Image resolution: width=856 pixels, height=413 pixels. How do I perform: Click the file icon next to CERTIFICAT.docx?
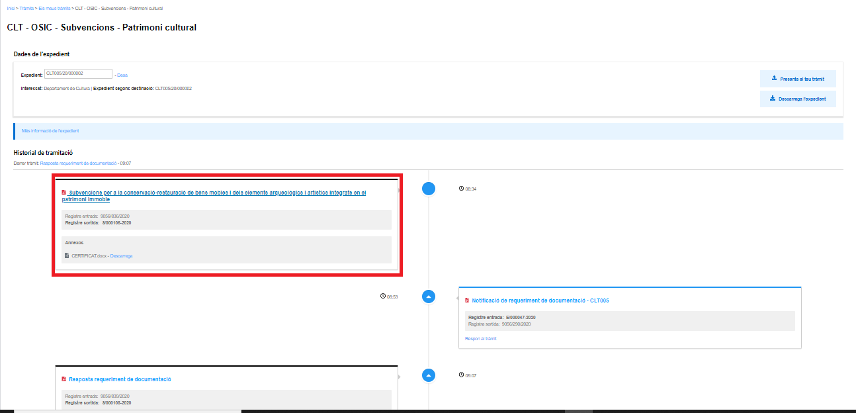(67, 255)
